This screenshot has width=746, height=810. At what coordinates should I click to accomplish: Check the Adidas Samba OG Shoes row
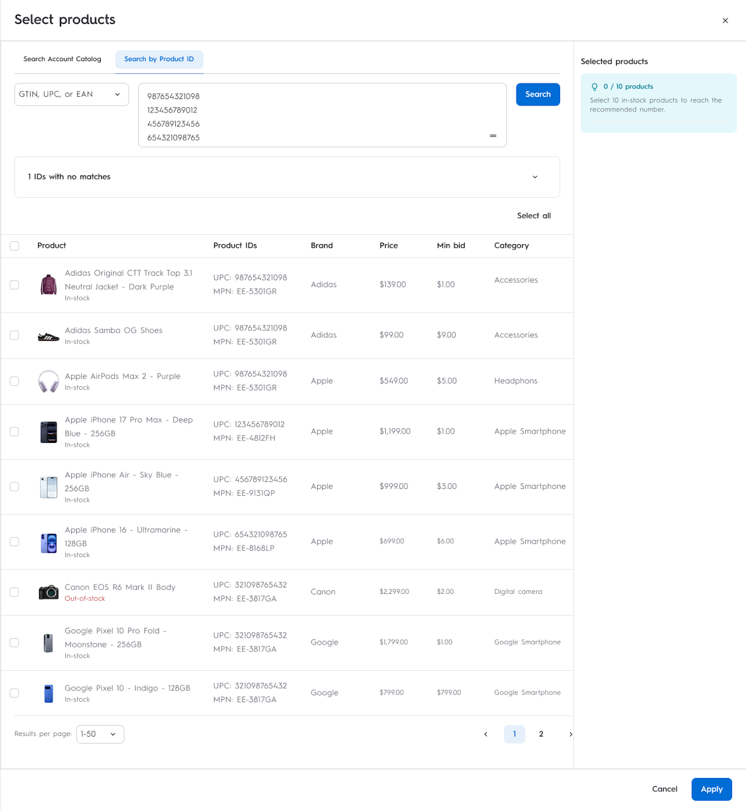pos(15,336)
